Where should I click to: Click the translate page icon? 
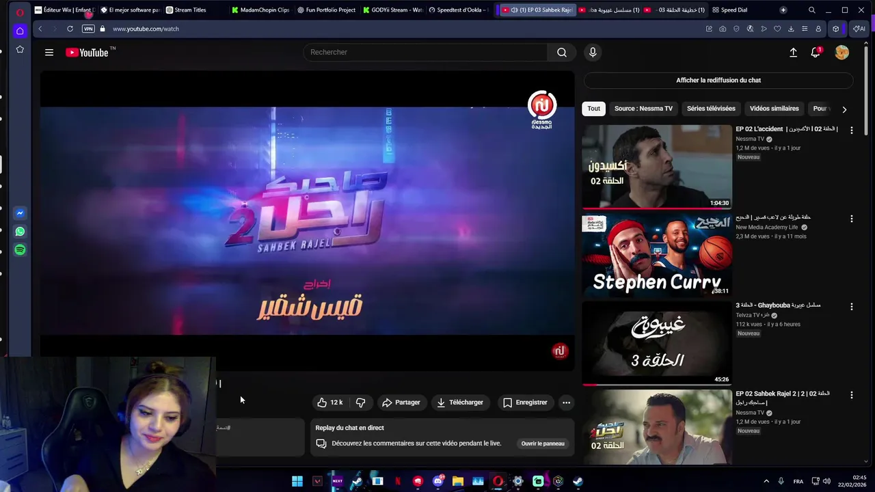[750, 29]
